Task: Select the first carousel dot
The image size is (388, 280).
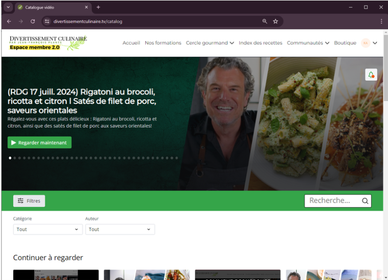Action: pos(10,158)
